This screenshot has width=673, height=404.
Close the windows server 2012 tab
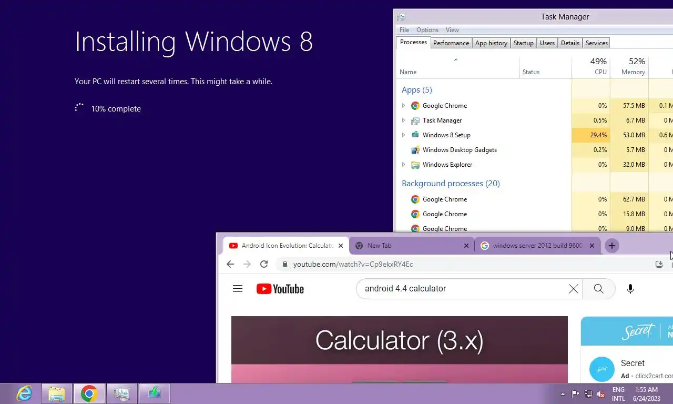pyautogui.click(x=592, y=246)
